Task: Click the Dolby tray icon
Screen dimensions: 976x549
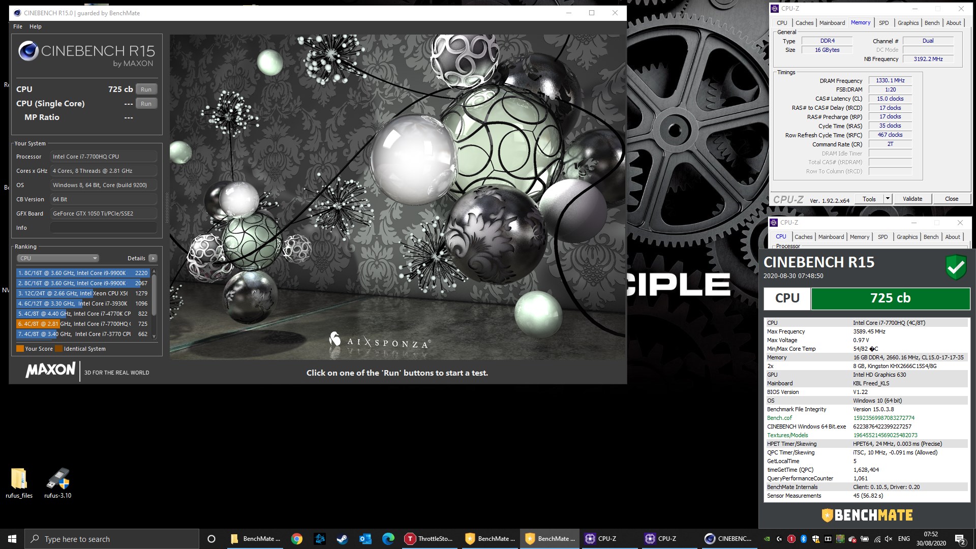Action: 828,539
